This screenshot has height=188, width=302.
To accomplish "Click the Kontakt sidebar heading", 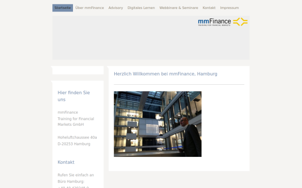I will click(x=66, y=162).
